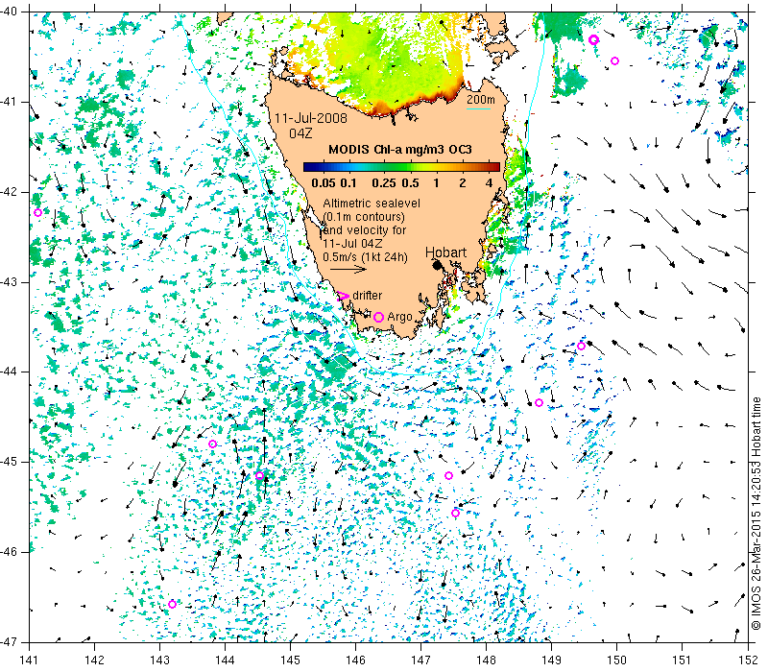Click the 'drifter' legend label
Image resolution: width=768 pixels, height=672 pixels.
(x=368, y=296)
